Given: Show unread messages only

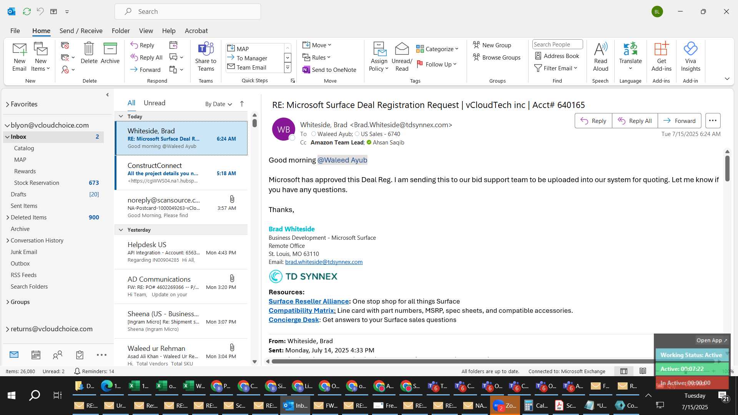Looking at the screenshot, I should [x=155, y=103].
